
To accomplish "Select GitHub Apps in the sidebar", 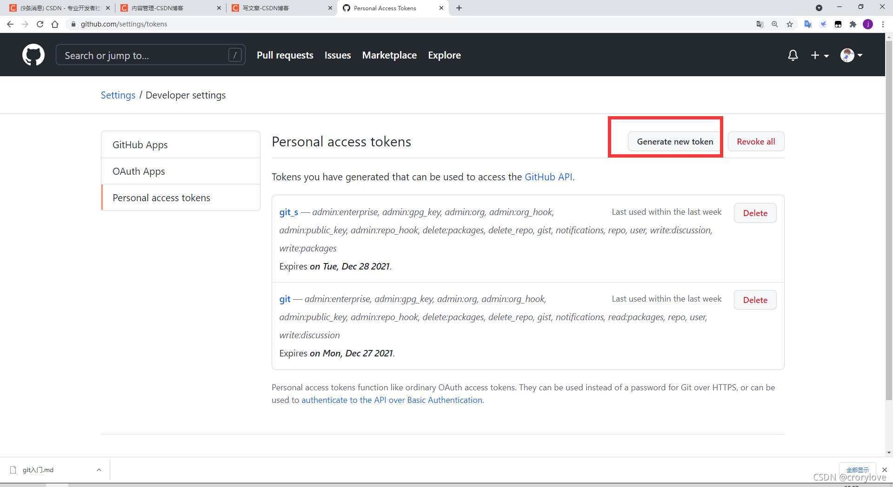I will (x=180, y=145).
